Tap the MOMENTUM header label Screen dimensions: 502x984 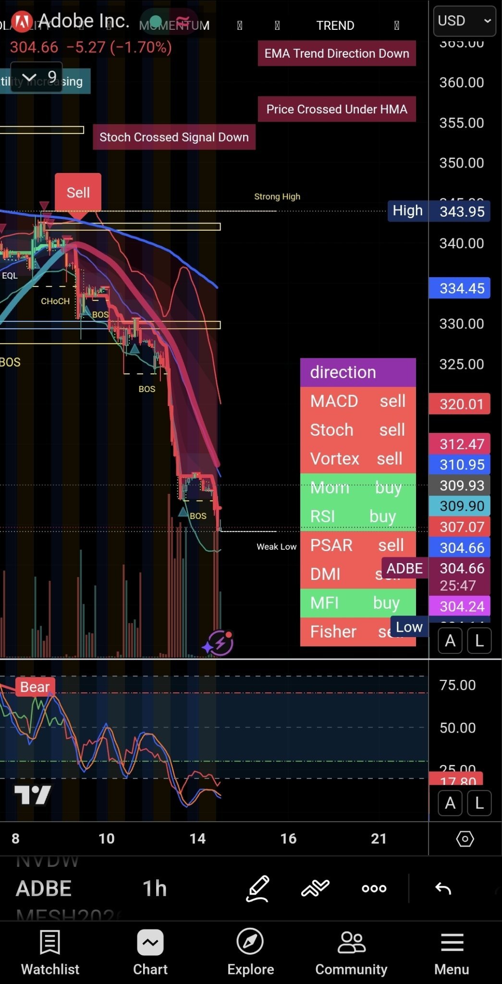point(174,25)
